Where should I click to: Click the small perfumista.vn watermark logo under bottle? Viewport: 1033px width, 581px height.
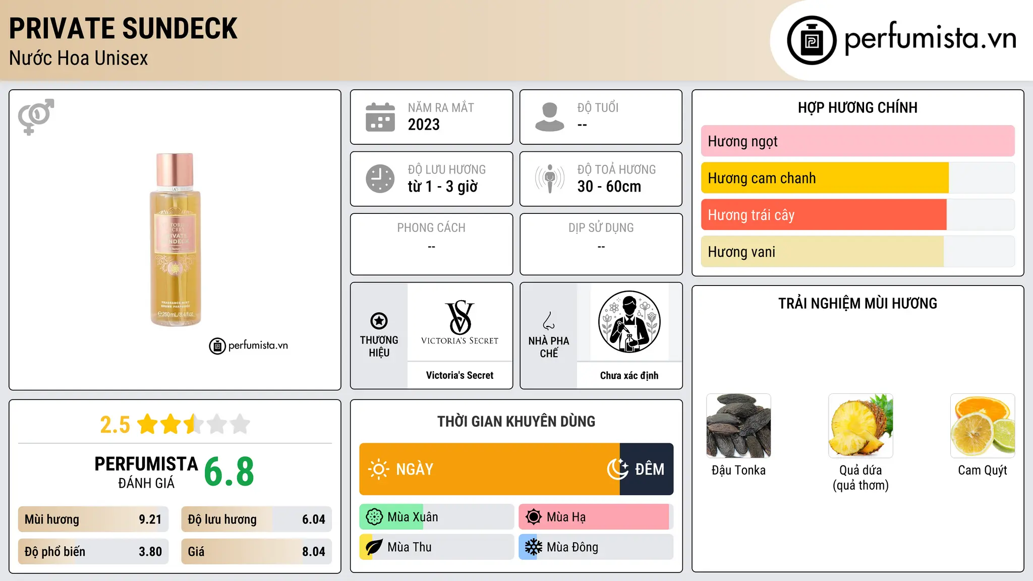(x=249, y=346)
